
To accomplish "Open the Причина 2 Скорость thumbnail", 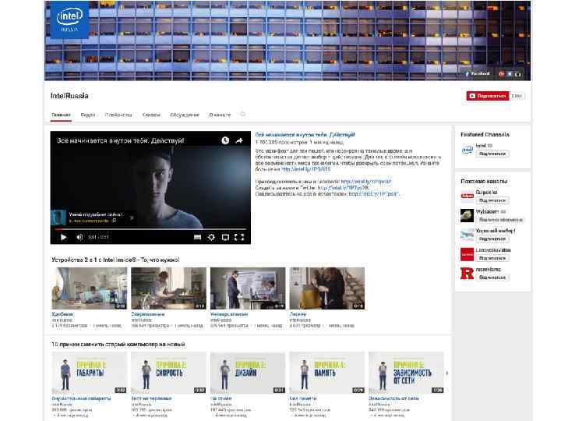I will (168, 373).
